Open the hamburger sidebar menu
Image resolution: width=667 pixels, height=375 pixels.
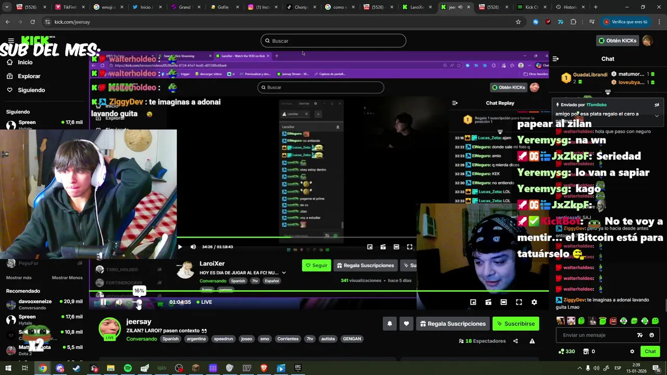pos(11,41)
